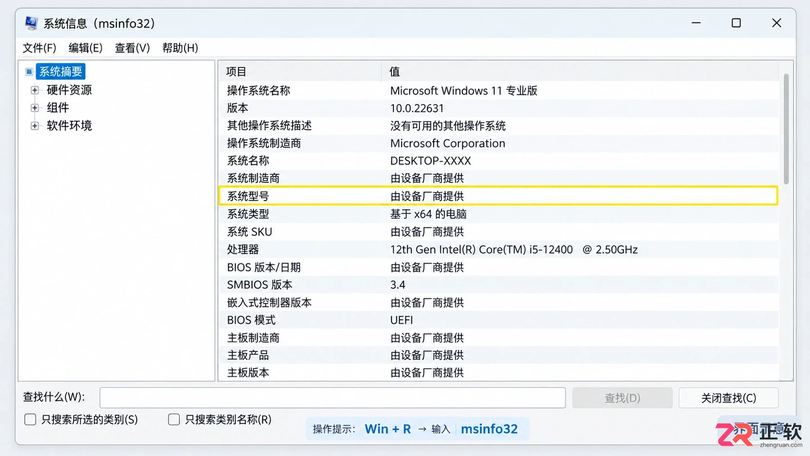
Task: Click 由设备厂商提供 in the 系统型号 row
Action: 427,196
